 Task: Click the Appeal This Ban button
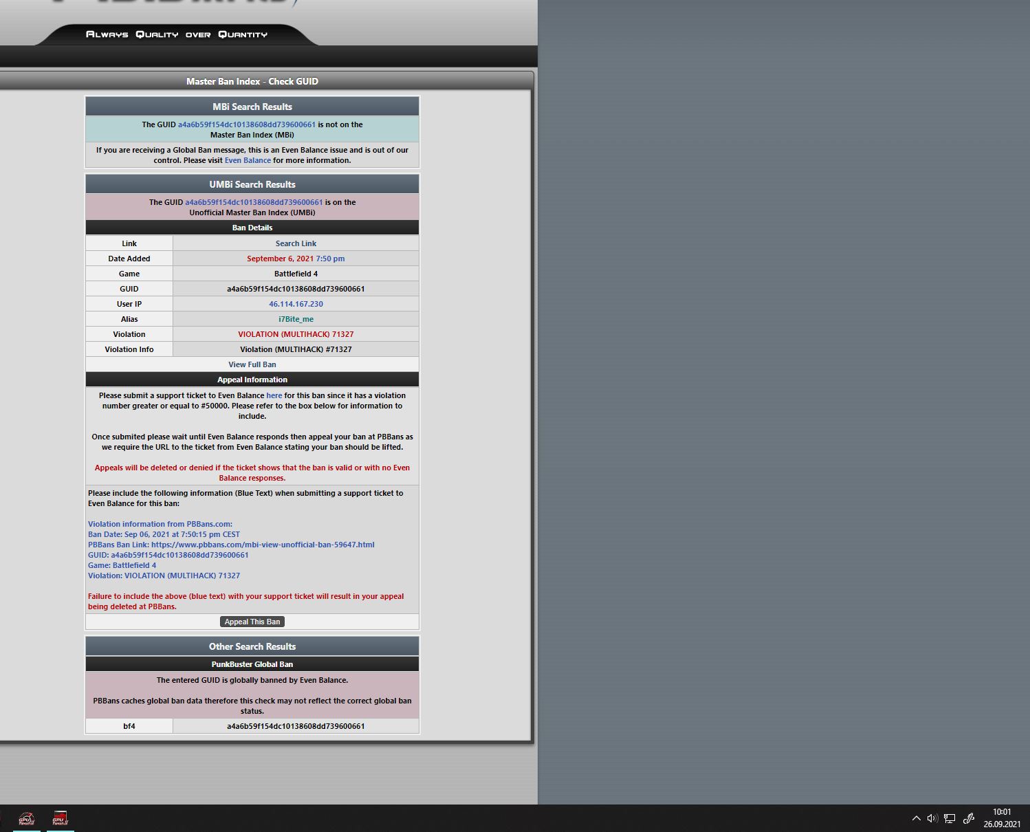click(252, 622)
